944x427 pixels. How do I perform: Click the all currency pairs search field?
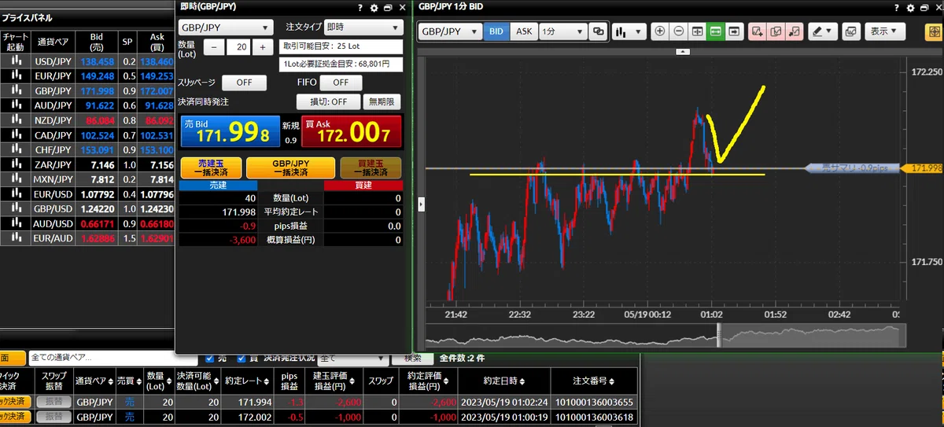(114, 358)
